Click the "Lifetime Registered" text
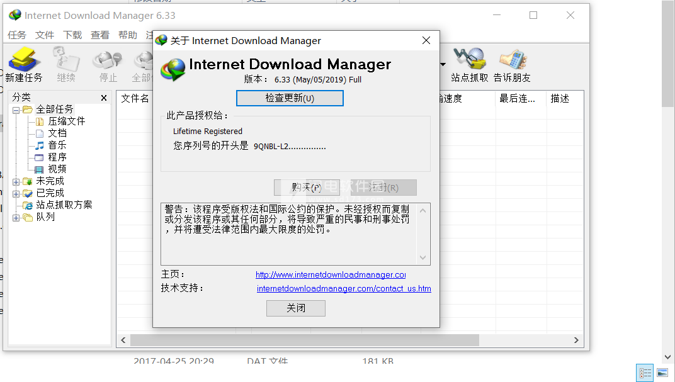The image size is (675, 382). [208, 131]
